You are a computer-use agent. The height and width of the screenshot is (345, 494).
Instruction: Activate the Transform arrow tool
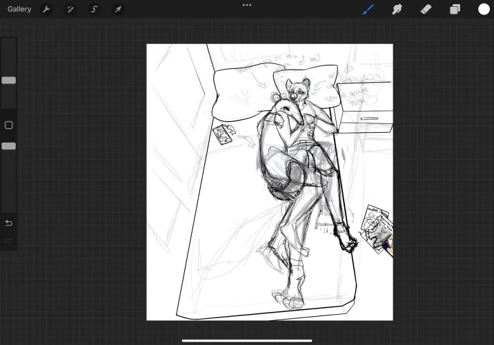[118, 10]
